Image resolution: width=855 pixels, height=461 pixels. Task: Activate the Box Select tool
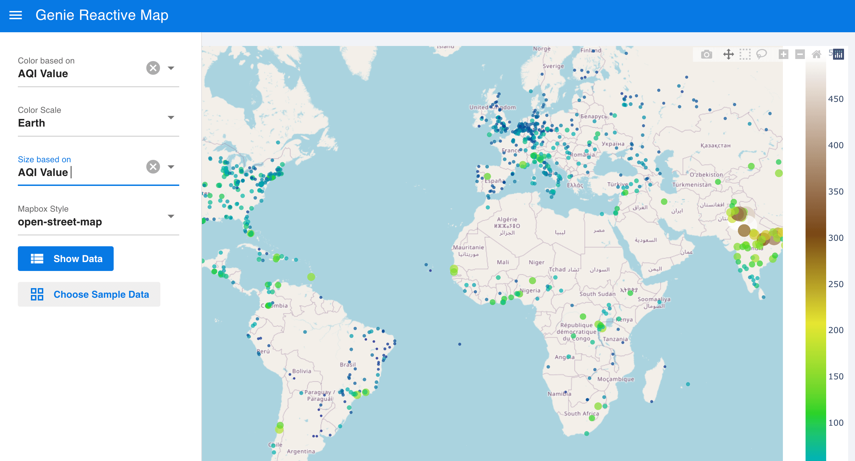tap(745, 54)
